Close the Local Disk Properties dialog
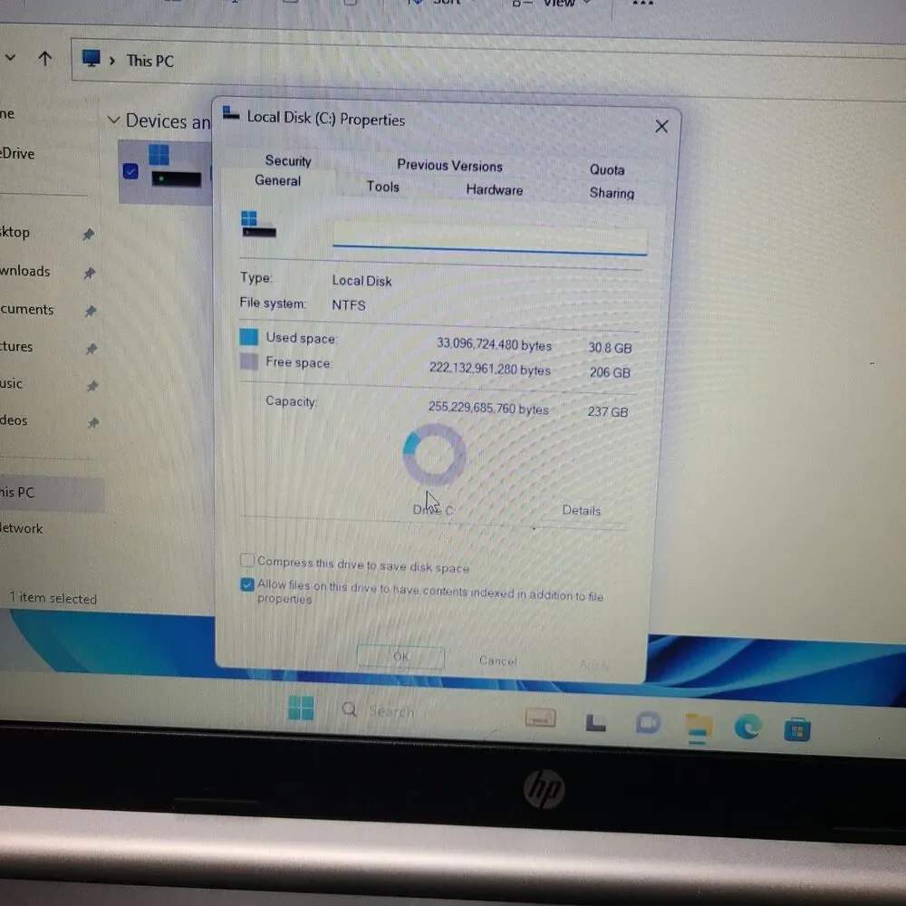 [x=661, y=126]
